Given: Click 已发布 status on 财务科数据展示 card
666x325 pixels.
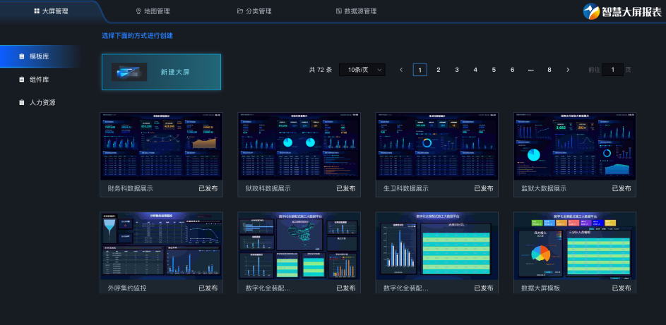Looking at the screenshot, I should click(208, 188).
